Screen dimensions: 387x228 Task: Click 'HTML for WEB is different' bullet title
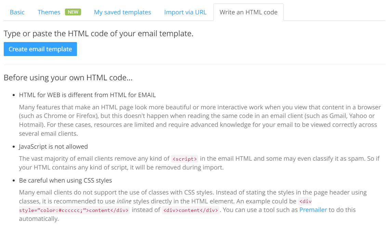click(88, 95)
